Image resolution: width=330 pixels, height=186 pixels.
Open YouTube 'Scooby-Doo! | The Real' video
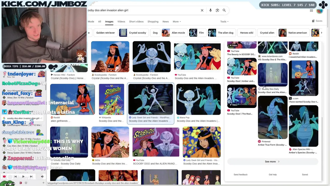pyautogui.click(x=242, y=96)
